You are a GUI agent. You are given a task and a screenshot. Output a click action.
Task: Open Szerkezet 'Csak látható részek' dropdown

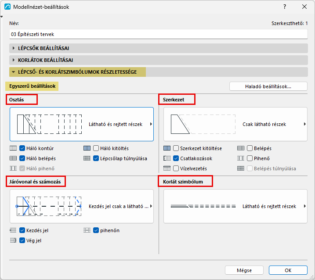coord(235,124)
